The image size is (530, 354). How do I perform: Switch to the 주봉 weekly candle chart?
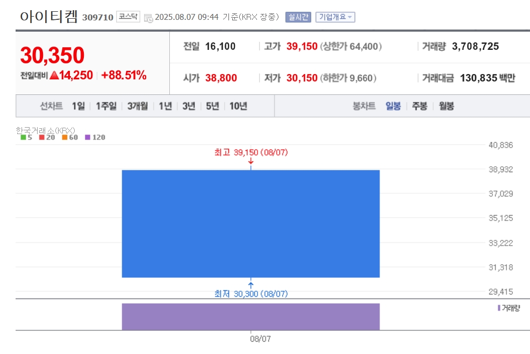tap(419, 106)
